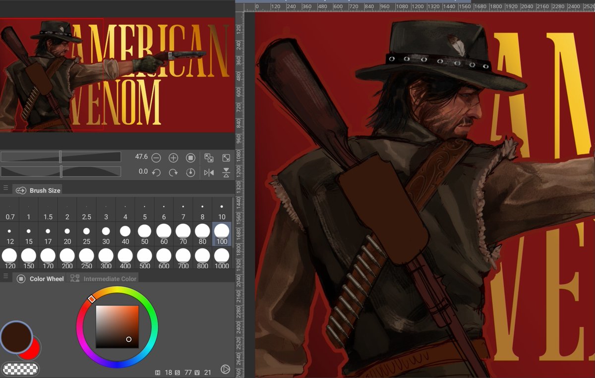
Task: Switch to the Intermediate Color tab
Action: [103, 278]
